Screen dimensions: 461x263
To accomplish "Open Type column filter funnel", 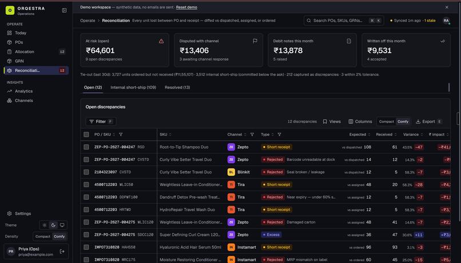I will [x=279, y=134].
